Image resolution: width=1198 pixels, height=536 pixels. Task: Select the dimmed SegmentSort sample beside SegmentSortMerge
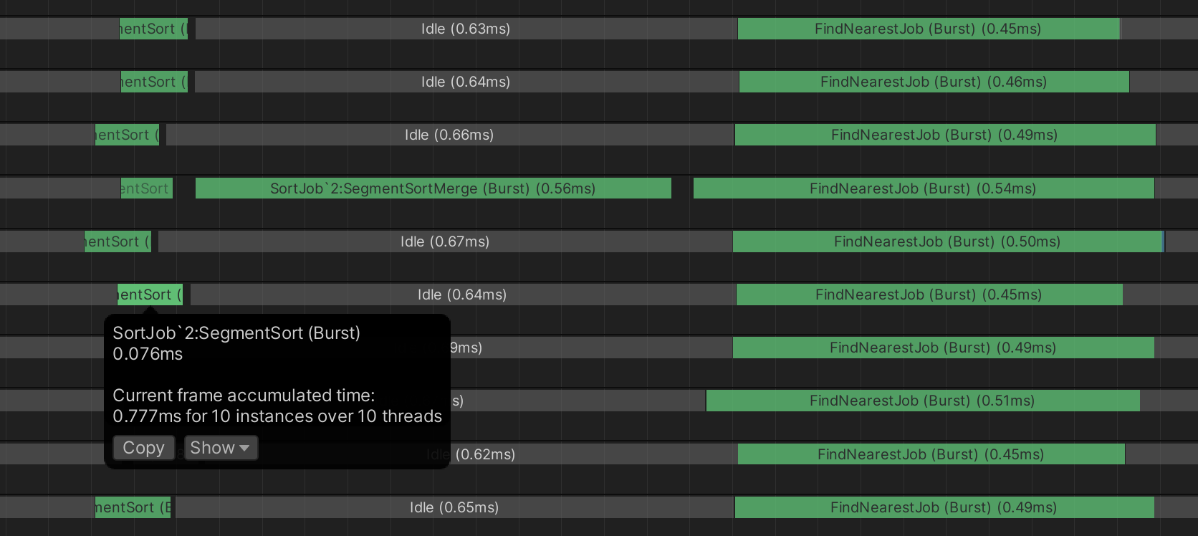click(146, 188)
